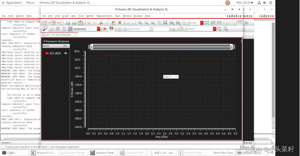Open the Marker menu
Screen dimensions: 300x156
[x=90, y=16]
